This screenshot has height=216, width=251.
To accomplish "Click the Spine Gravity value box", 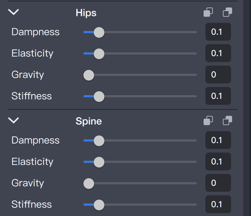I will click(x=218, y=183).
